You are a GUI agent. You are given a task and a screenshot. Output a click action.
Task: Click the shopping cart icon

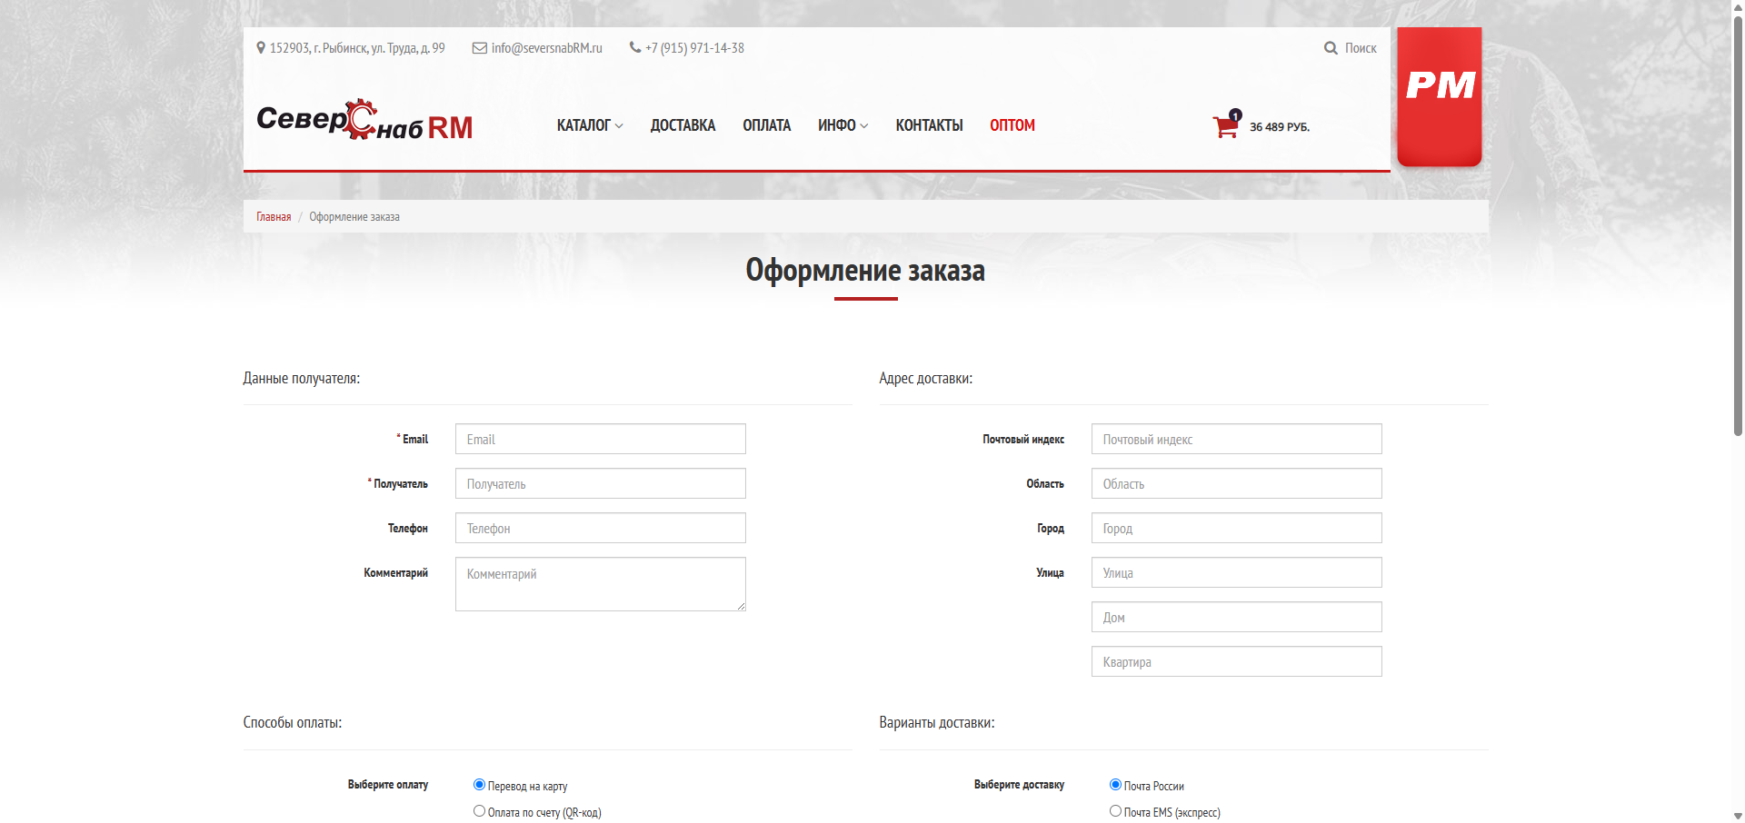click(1227, 125)
